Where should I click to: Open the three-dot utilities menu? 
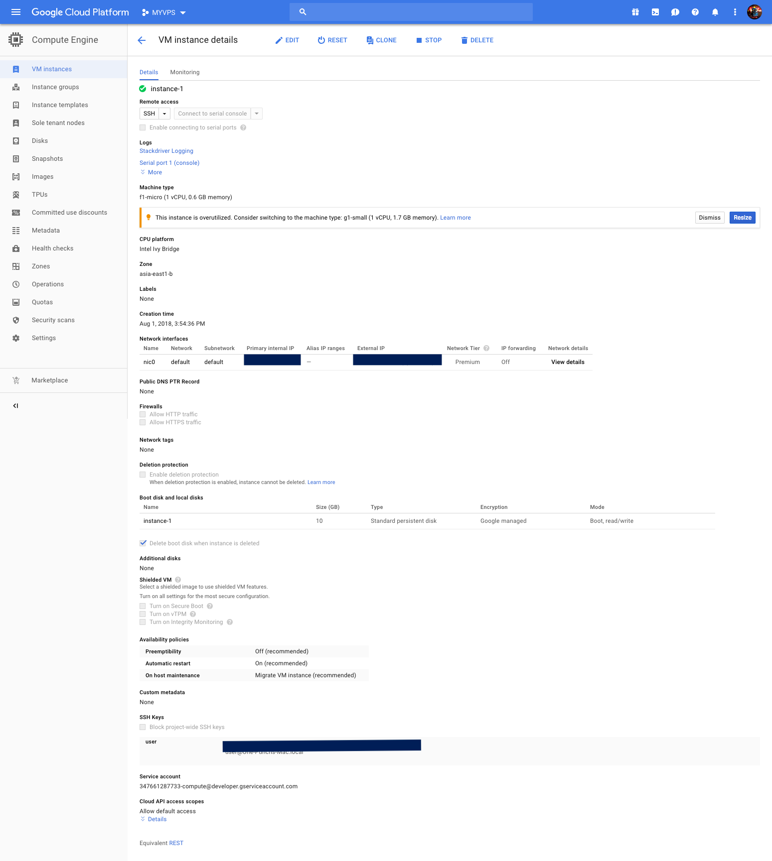pos(735,12)
